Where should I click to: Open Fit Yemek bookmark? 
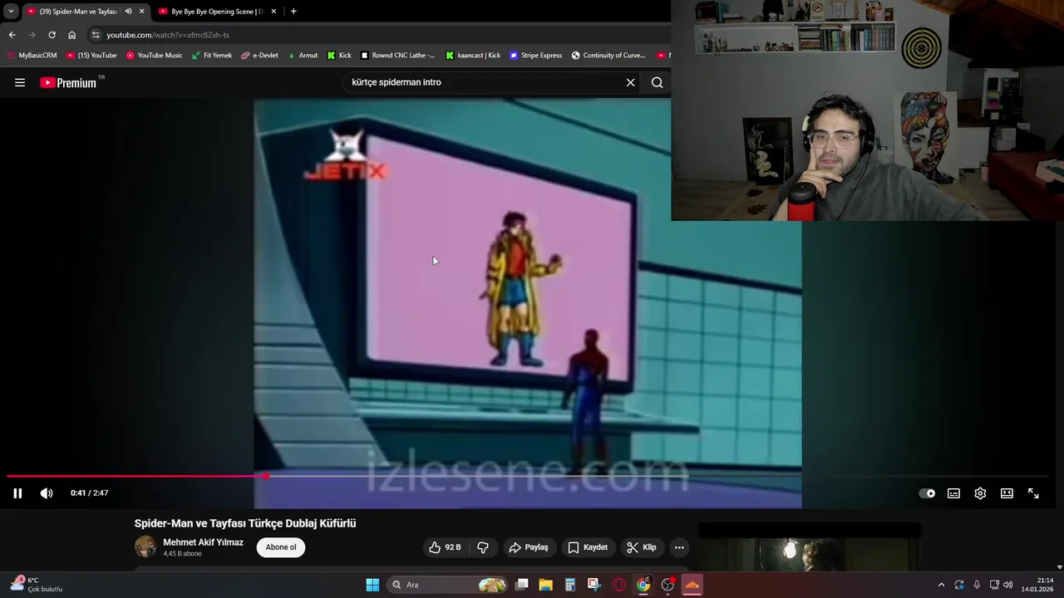[x=212, y=56]
